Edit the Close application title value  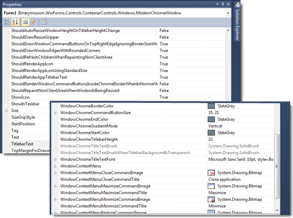[x=224, y=180]
